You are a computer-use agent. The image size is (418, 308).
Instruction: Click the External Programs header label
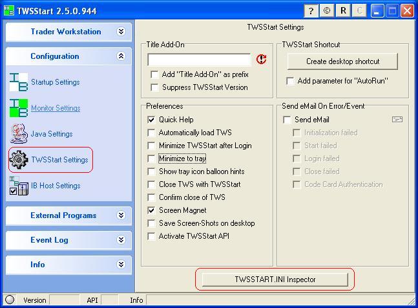pos(63,215)
